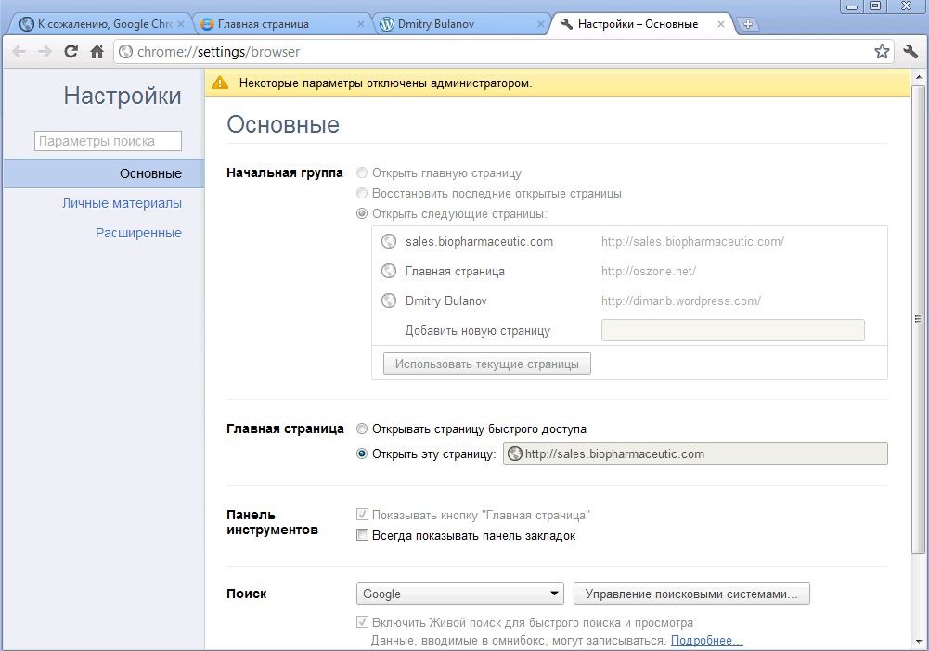929x651 pixels.
Task: Click URL text http://dimanb.wordpress.com/
Action: [681, 300]
